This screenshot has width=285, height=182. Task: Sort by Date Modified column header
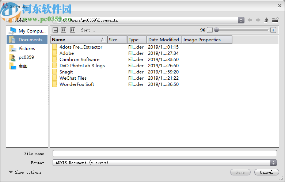pyautogui.click(x=164, y=39)
